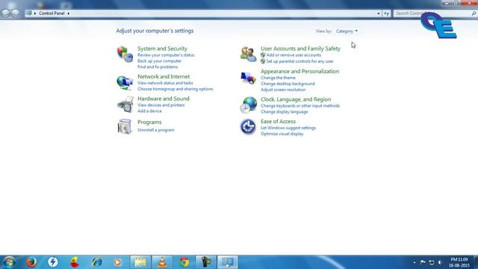The height and width of the screenshot is (269, 478).
Task: Click Let Windows suggest settings
Action: click(288, 128)
